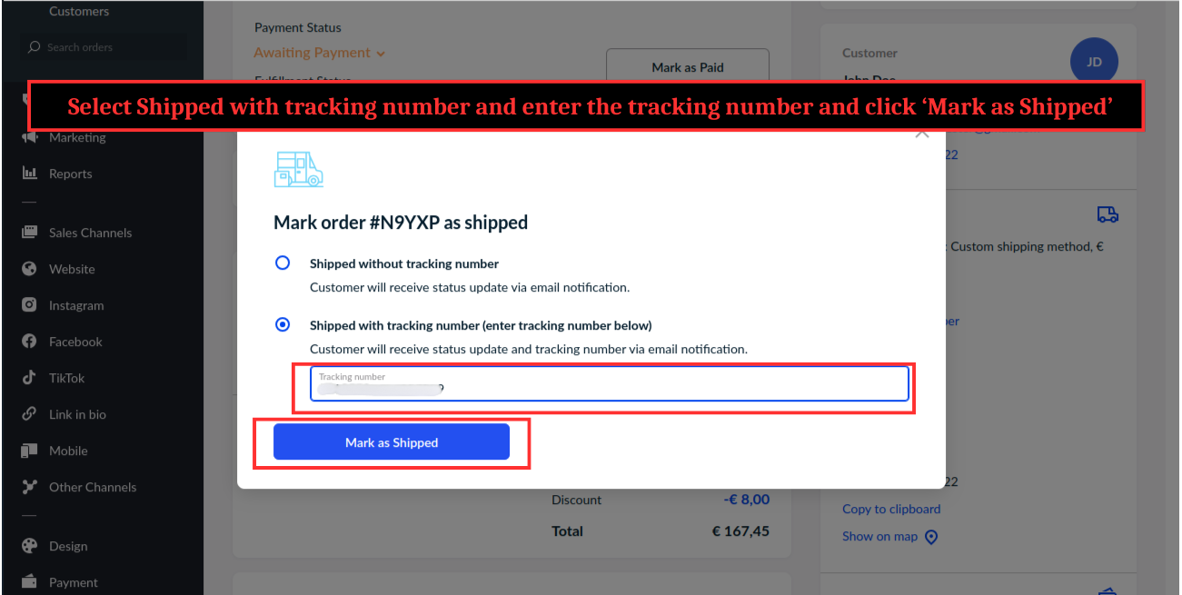1182x595 pixels.
Task: Click the Design palette icon
Action: coord(30,546)
